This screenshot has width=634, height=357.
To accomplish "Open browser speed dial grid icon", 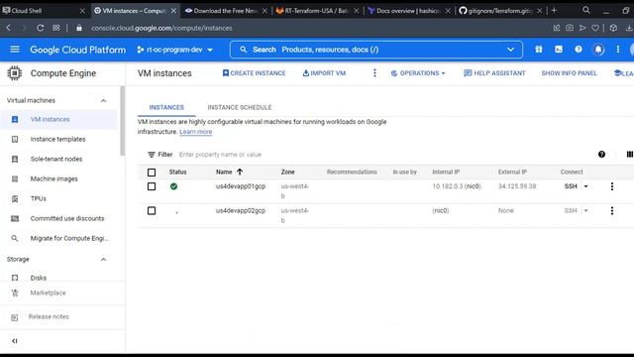I will [56, 28].
